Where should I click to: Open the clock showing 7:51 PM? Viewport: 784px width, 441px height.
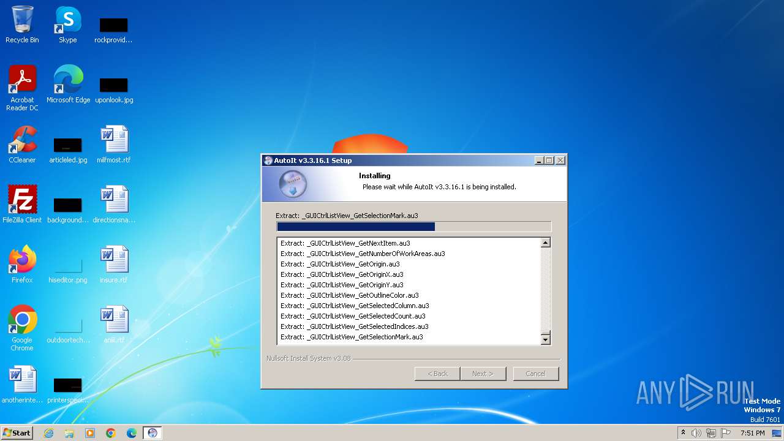[x=752, y=433]
